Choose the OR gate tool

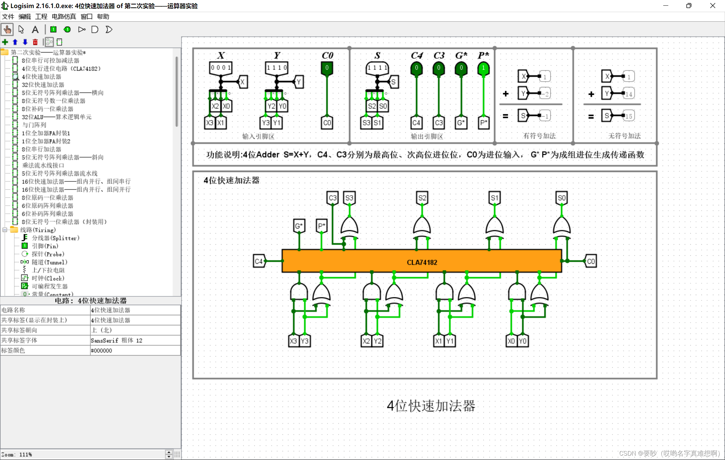tap(109, 30)
